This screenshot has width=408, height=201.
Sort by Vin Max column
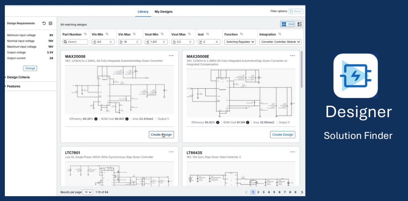pyautogui.click(x=134, y=34)
